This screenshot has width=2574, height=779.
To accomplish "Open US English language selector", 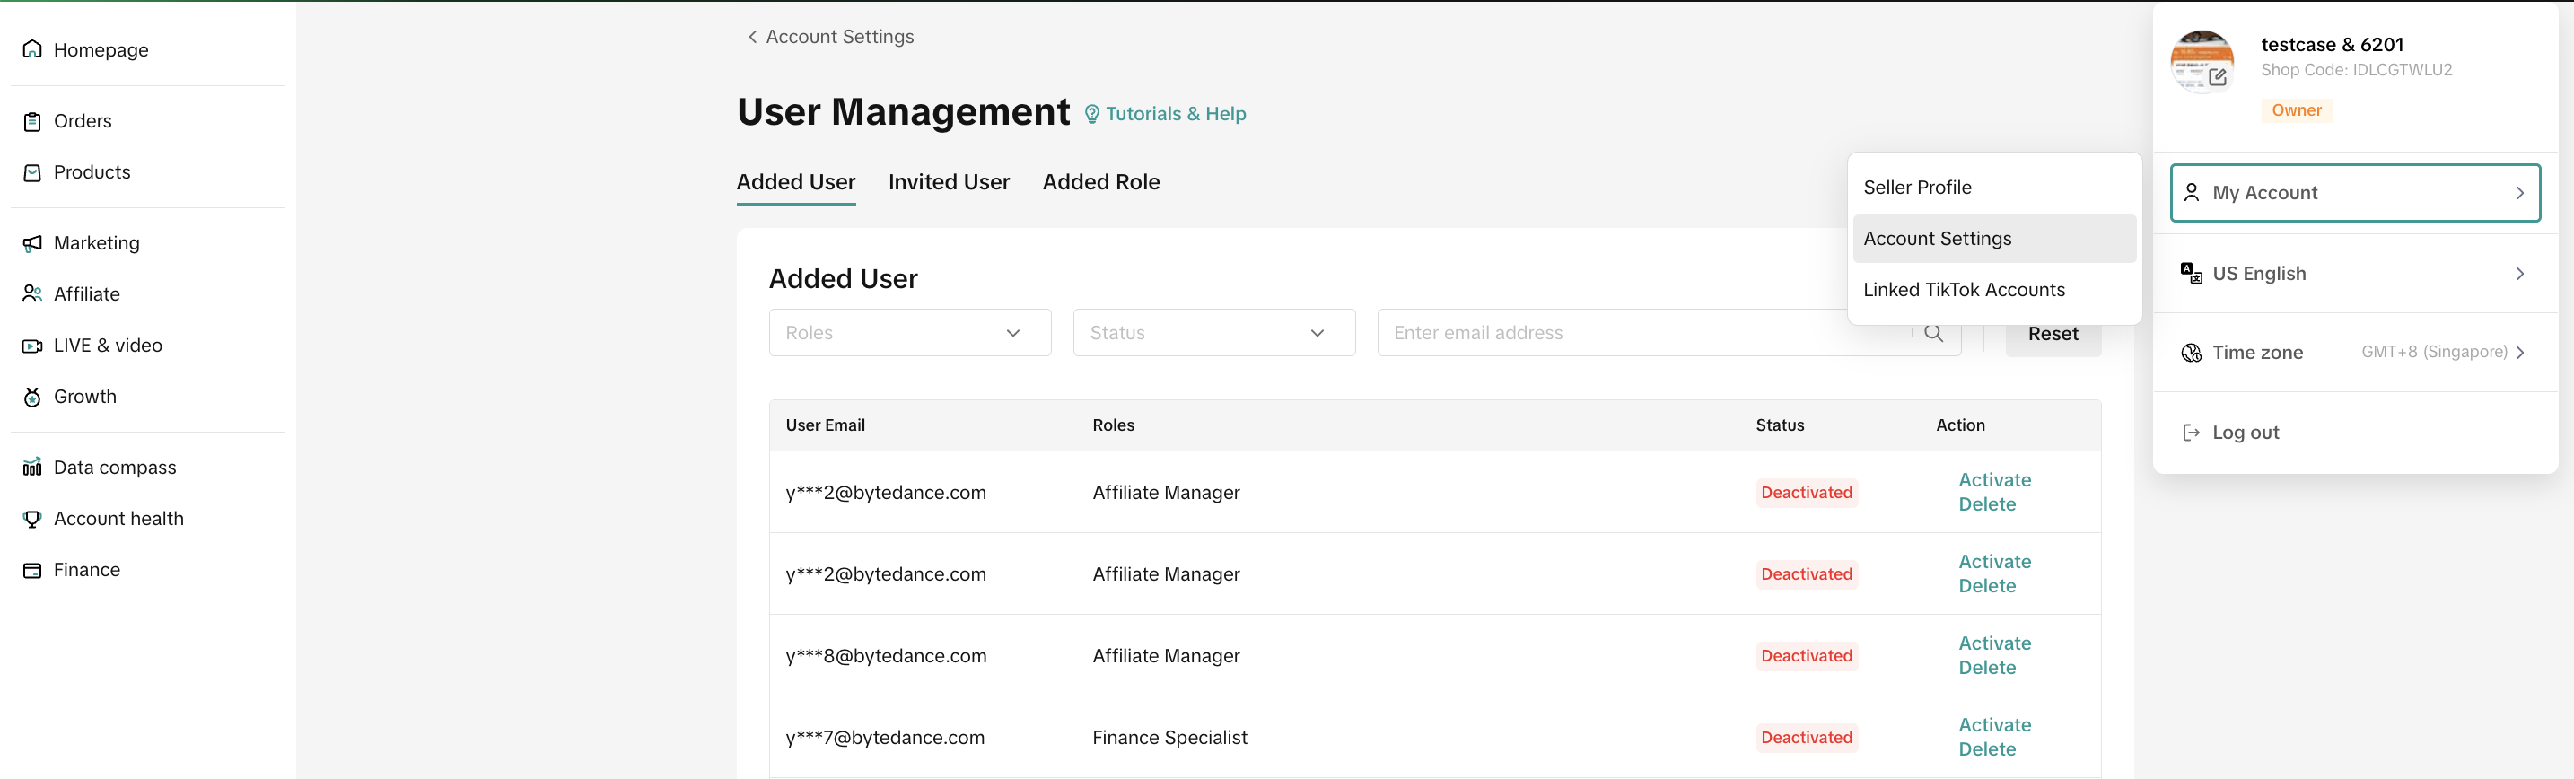I will coord(2354,274).
